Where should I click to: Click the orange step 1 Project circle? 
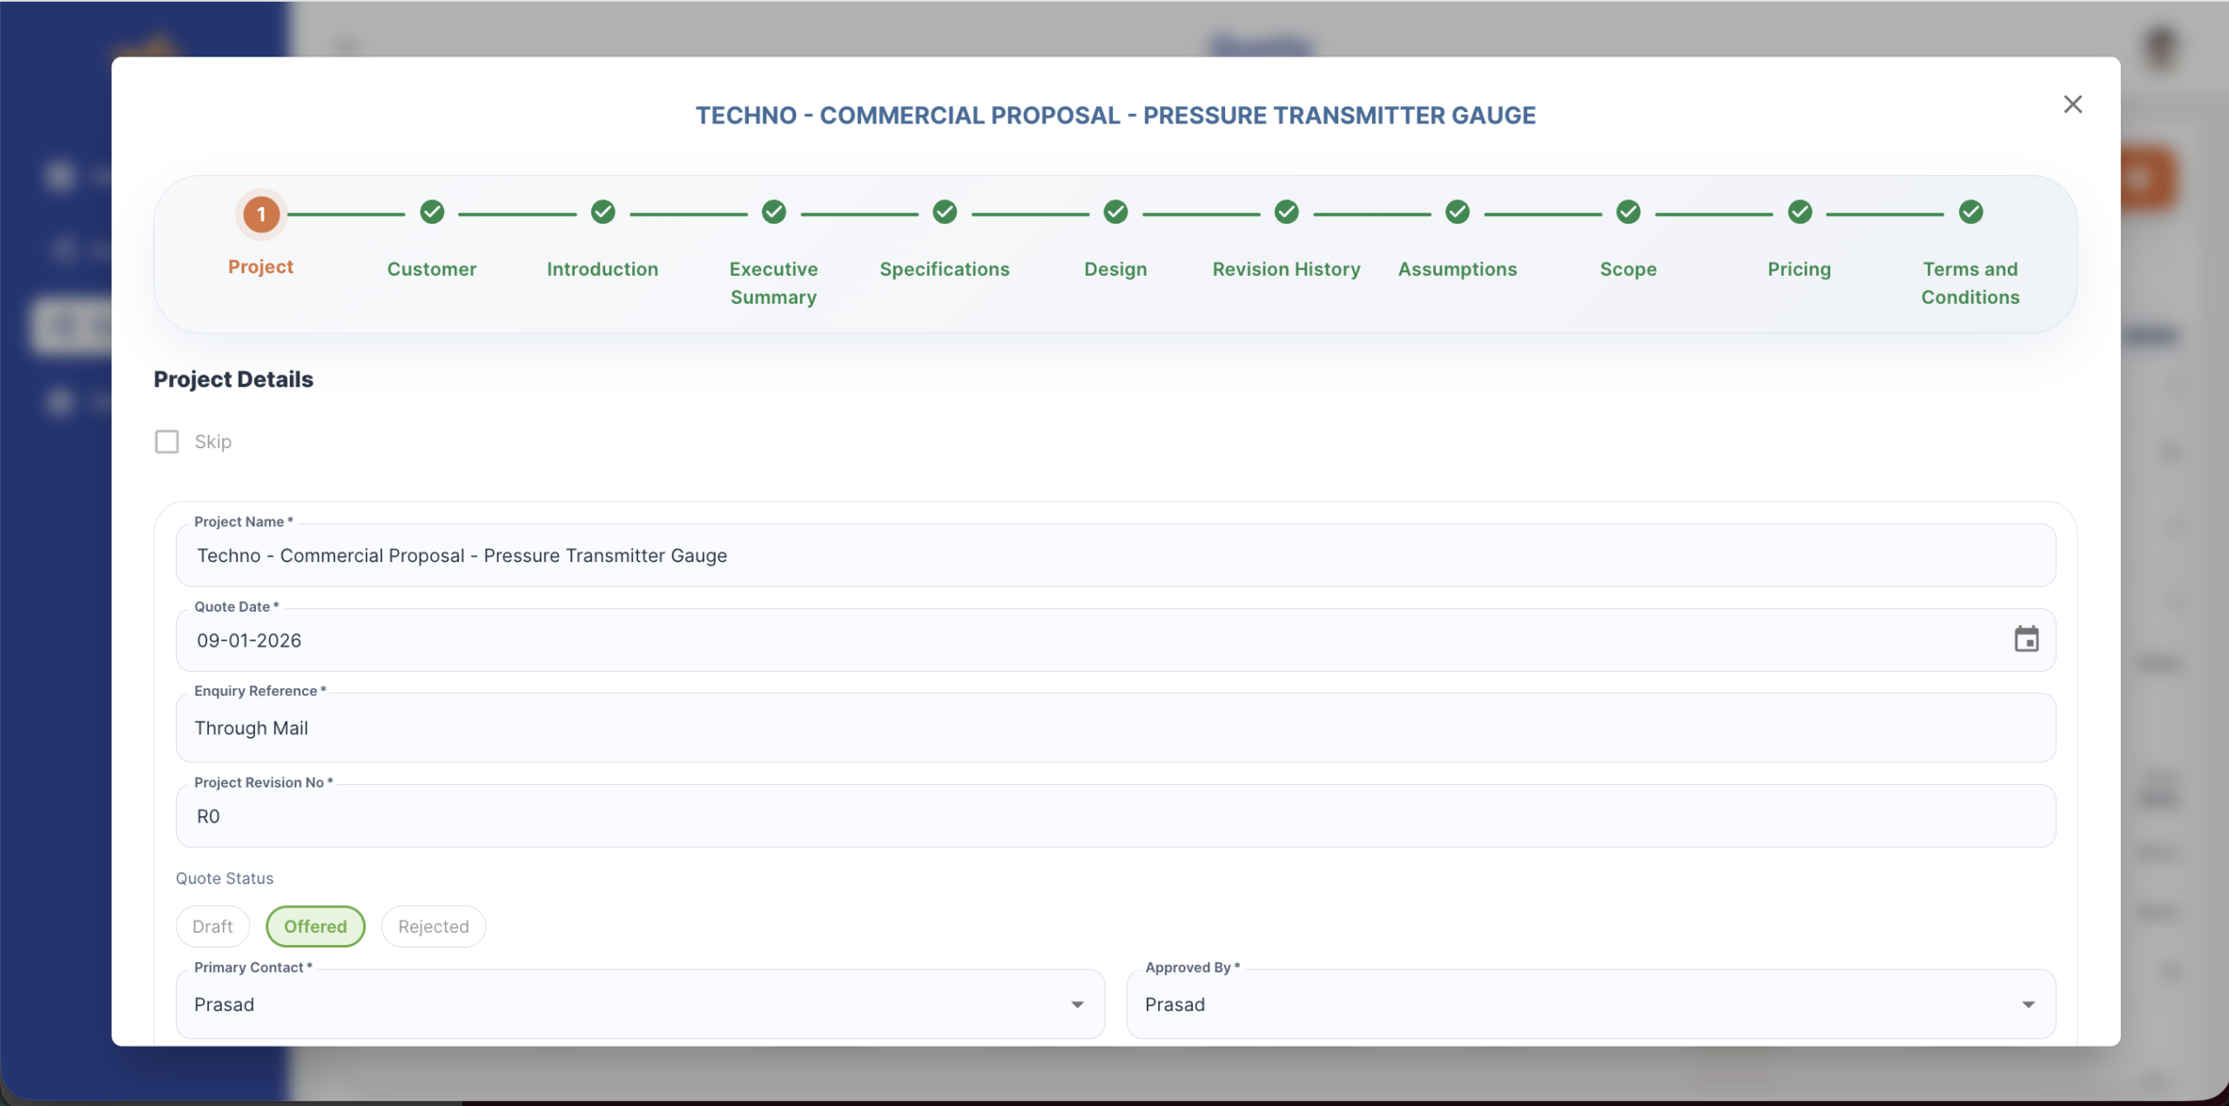pyautogui.click(x=260, y=214)
